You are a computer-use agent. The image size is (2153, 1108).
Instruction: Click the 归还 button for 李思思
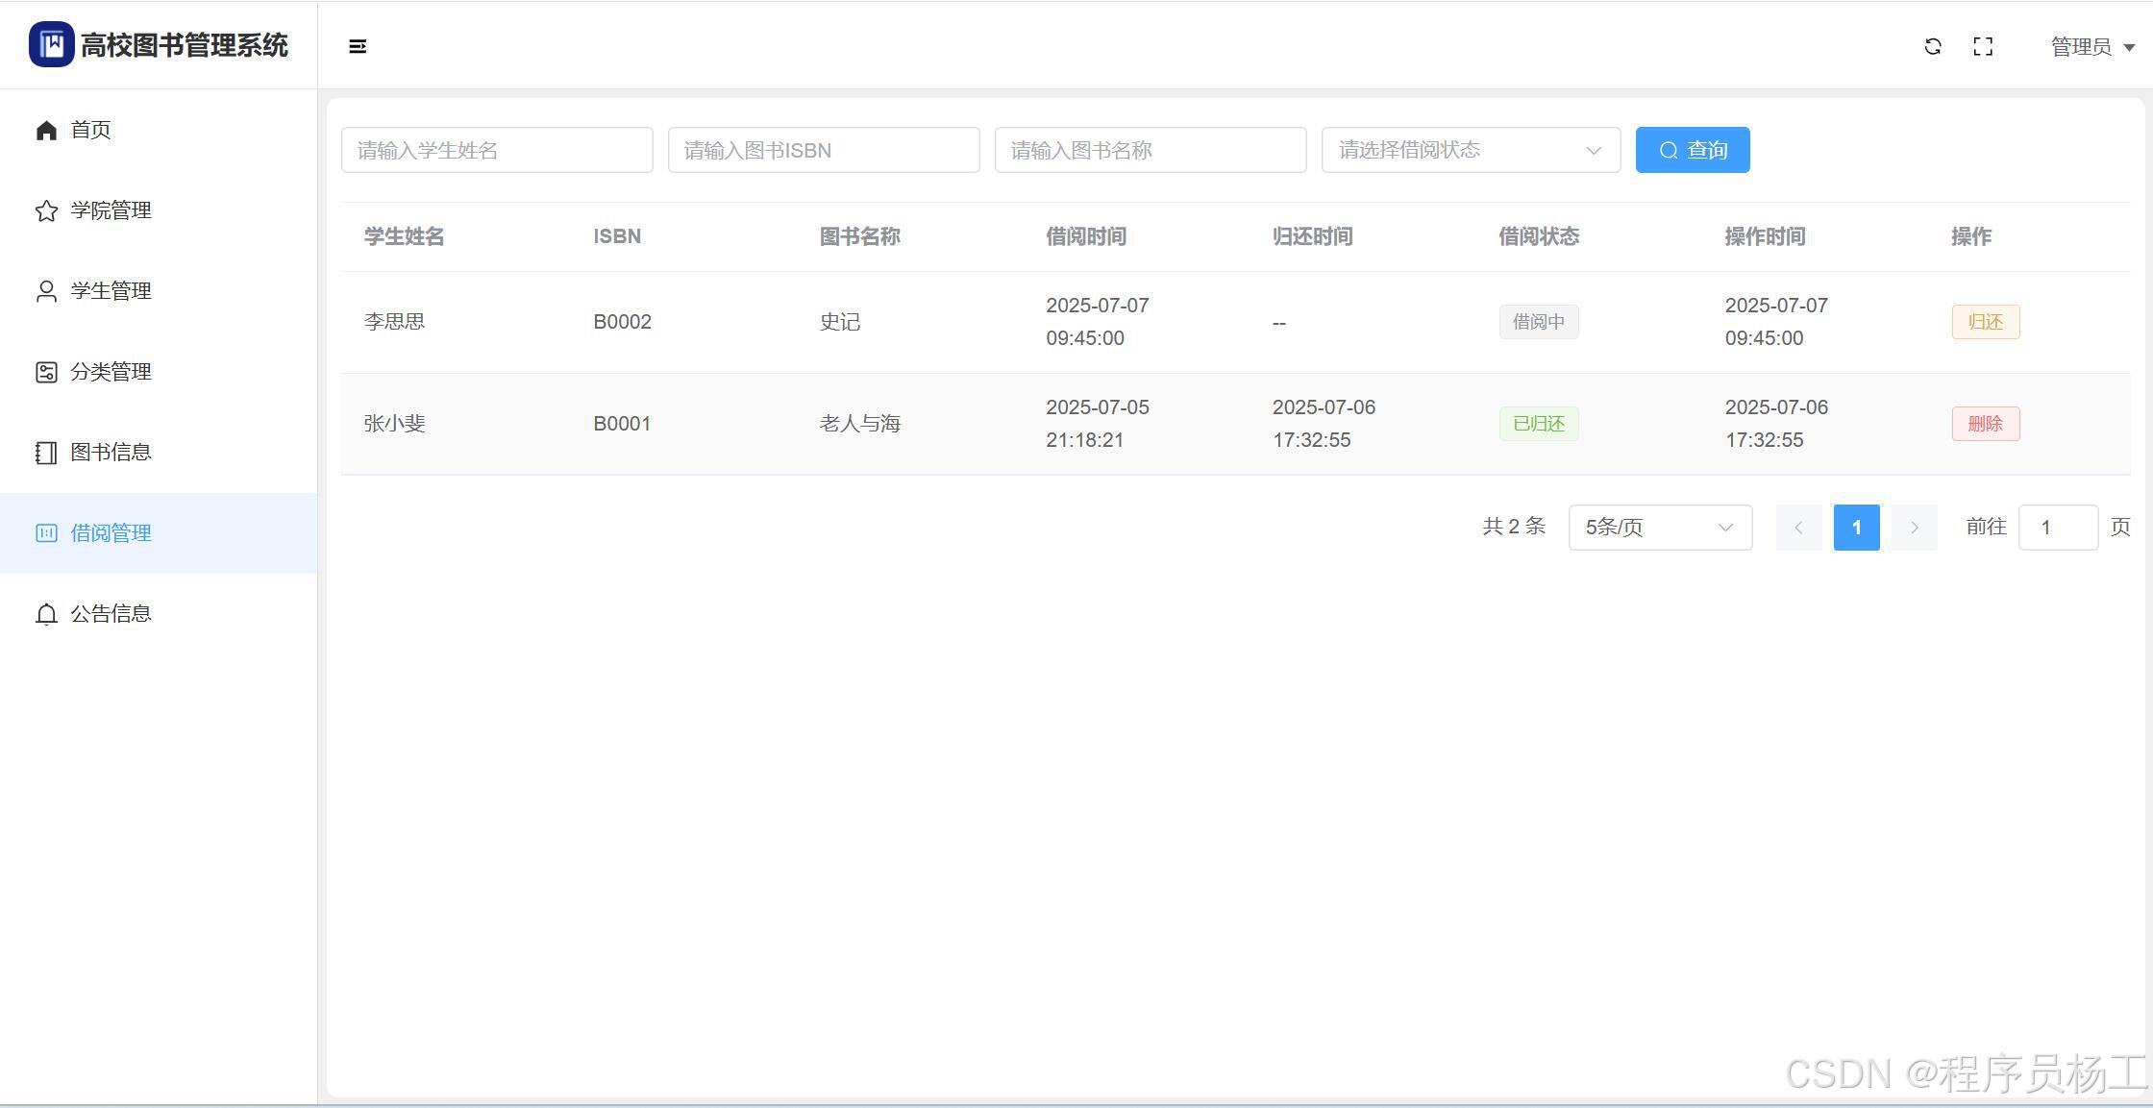pyautogui.click(x=1985, y=322)
